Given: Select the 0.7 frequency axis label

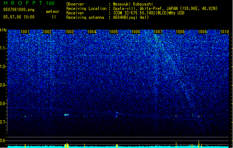Looking at the screenshot, I should click(3, 122).
